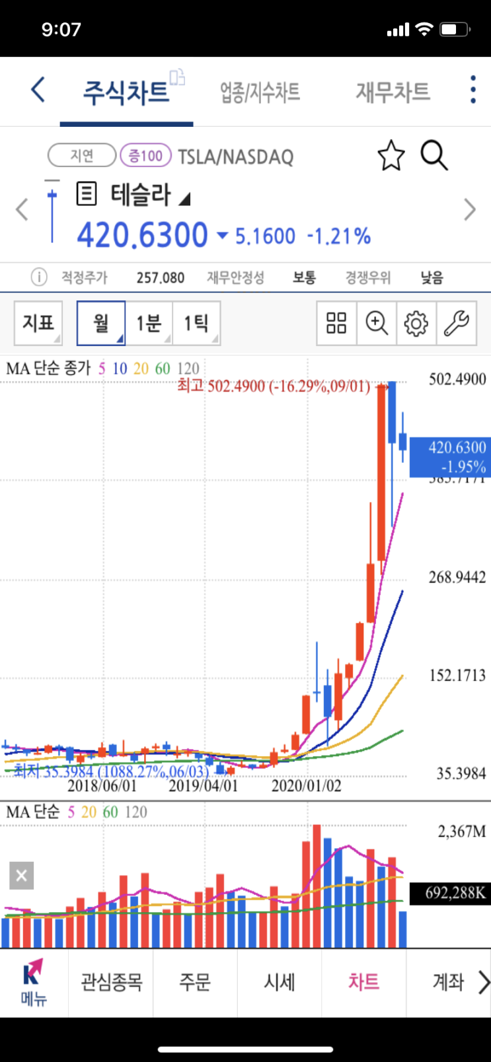
Task: Open the 월 period dropdown
Action: click(101, 323)
